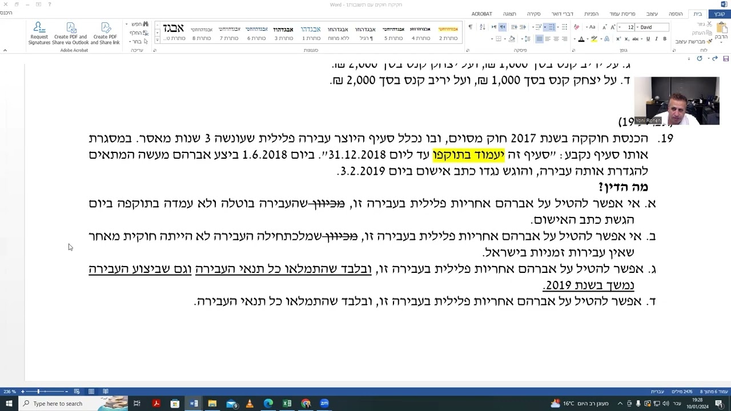Viewport: 731px width, 411px height.
Task: Apply the Heading 5 (כותרת 5) style
Action: [x=393, y=33]
